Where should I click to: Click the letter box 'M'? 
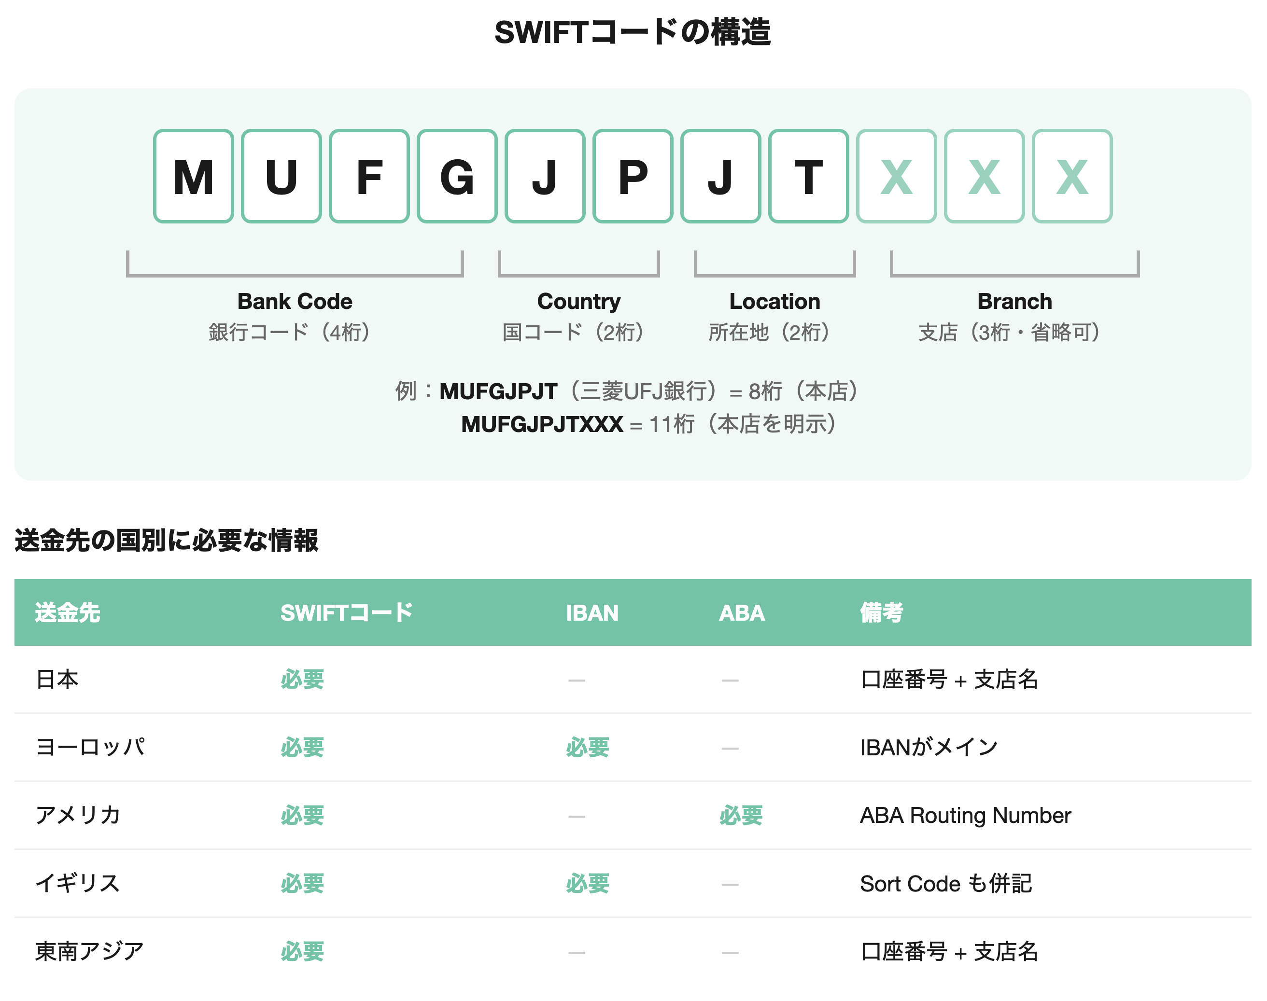(x=194, y=176)
